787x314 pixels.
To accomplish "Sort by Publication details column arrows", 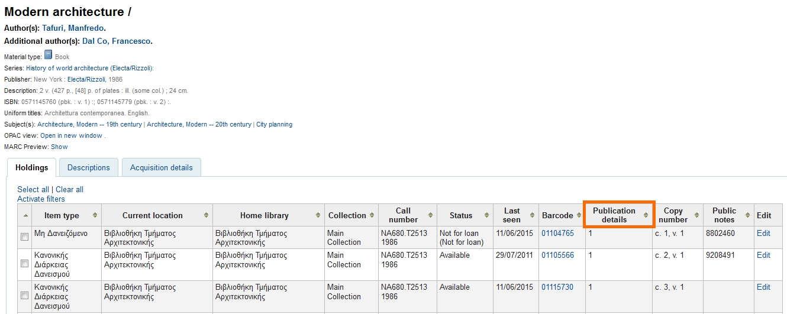I will pos(646,216).
